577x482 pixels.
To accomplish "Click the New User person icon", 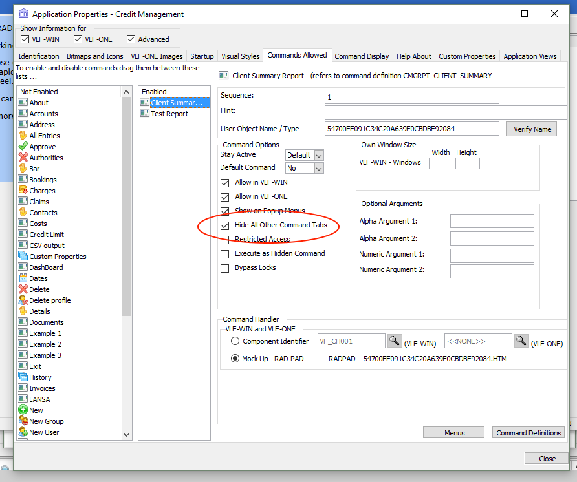I will tap(23, 432).
